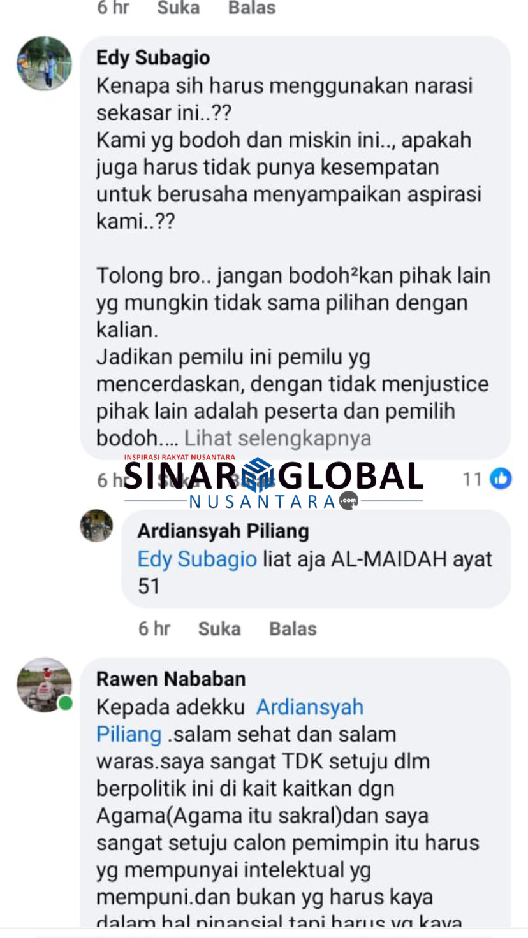The width and height of the screenshot is (528, 938).
Task: Click the blue like reaction icon
Action: [501, 479]
